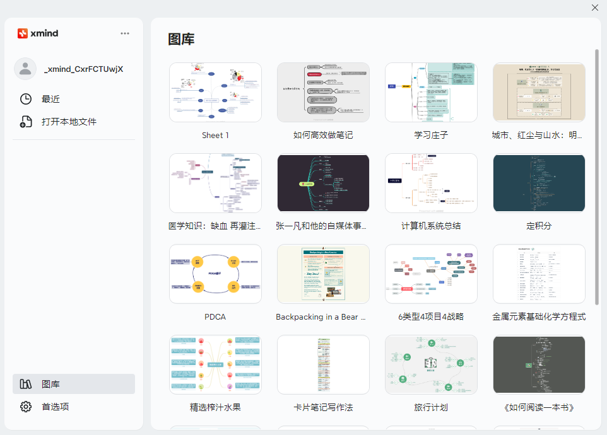Viewport: 607px width, 435px height.
Task: Click the open local file icon
Action: click(x=26, y=122)
